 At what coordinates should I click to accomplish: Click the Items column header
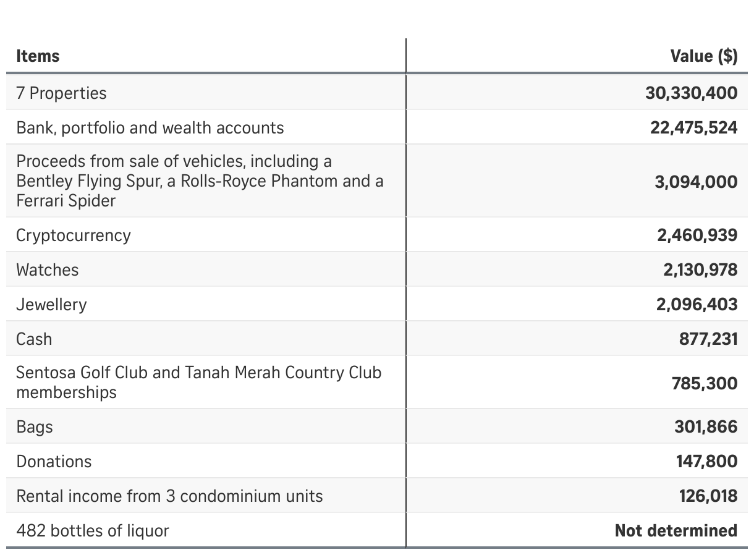[38, 56]
